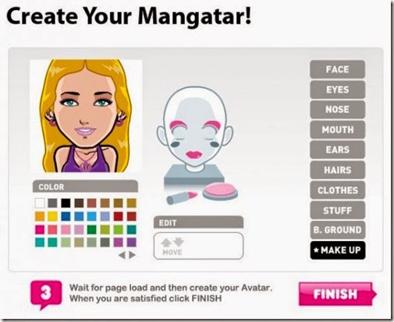Open the FACE category

point(337,69)
